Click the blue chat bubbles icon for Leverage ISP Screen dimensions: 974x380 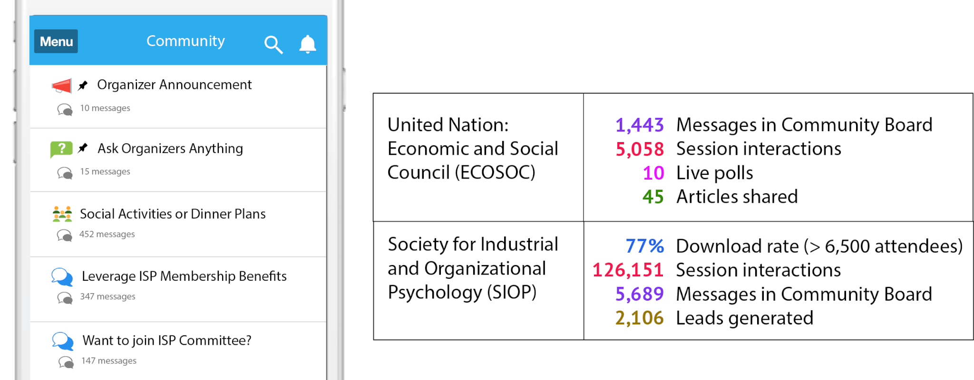coord(62,277)
